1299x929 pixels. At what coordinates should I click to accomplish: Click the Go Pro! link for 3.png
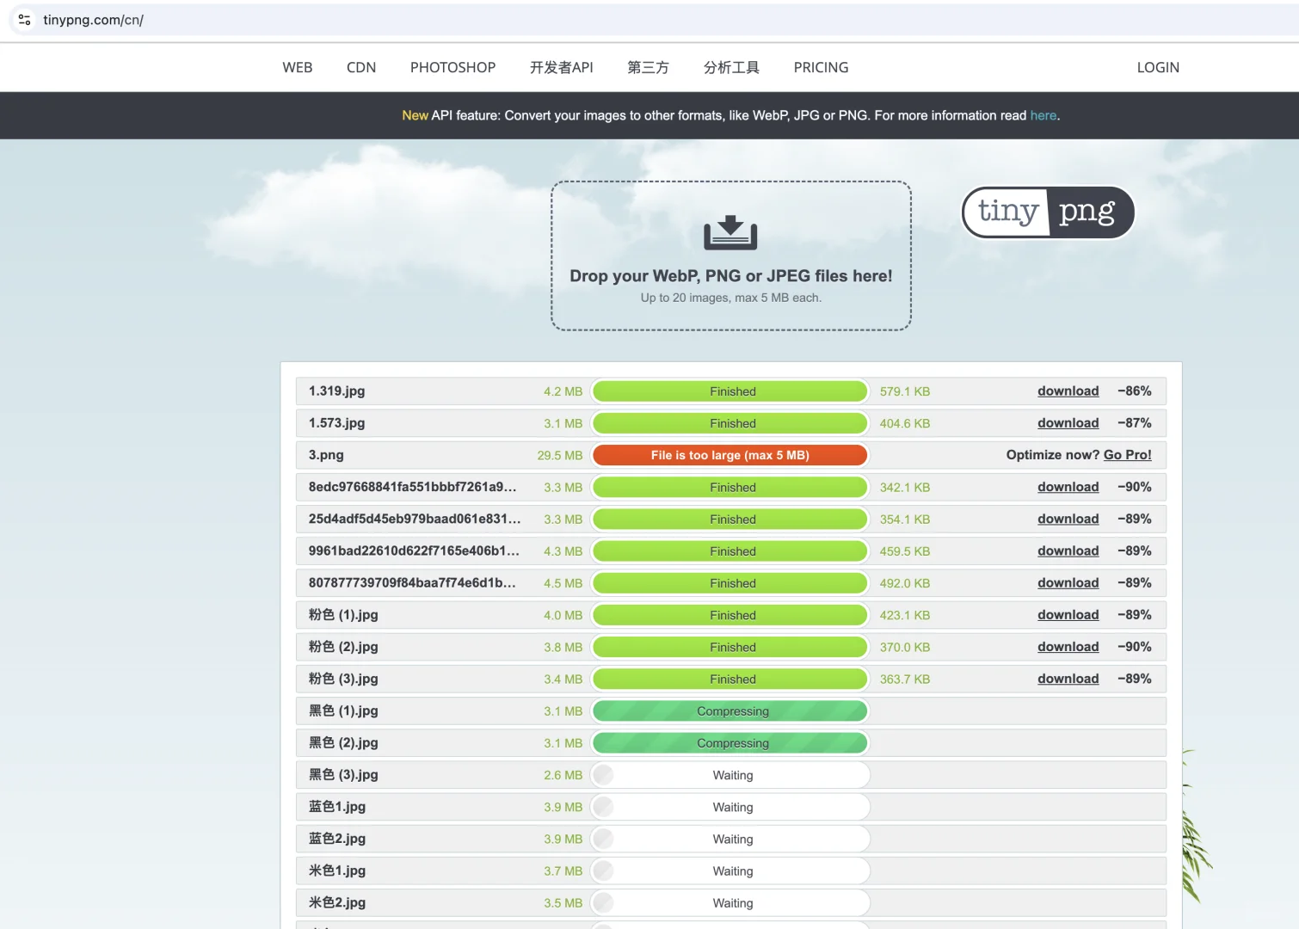click(1128, 454)
